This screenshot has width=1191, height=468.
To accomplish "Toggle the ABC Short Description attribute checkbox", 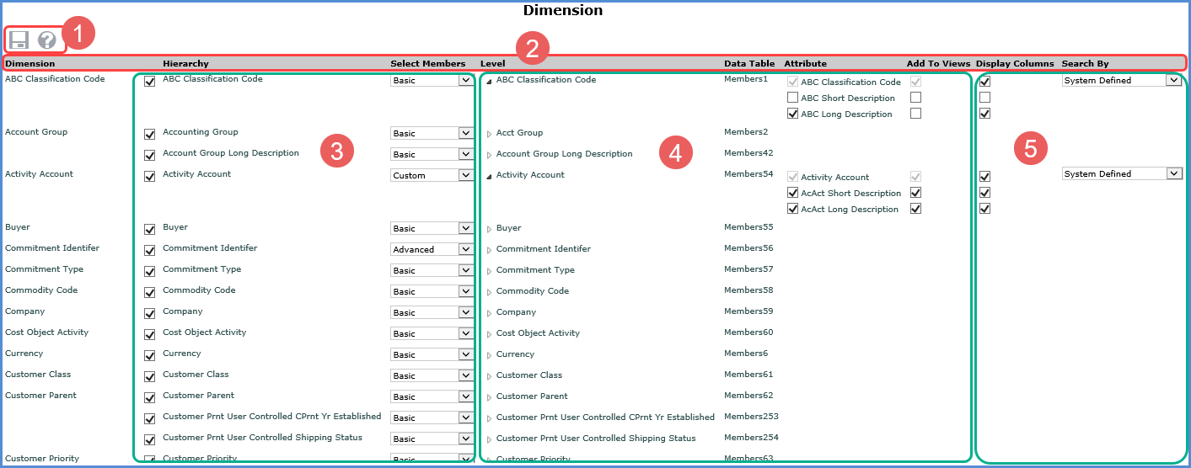I will pos(792,98).
